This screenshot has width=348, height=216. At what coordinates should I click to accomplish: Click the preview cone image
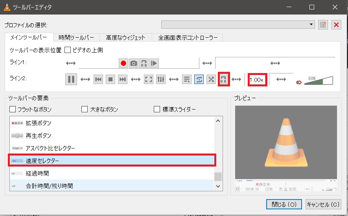click(286, 142)
